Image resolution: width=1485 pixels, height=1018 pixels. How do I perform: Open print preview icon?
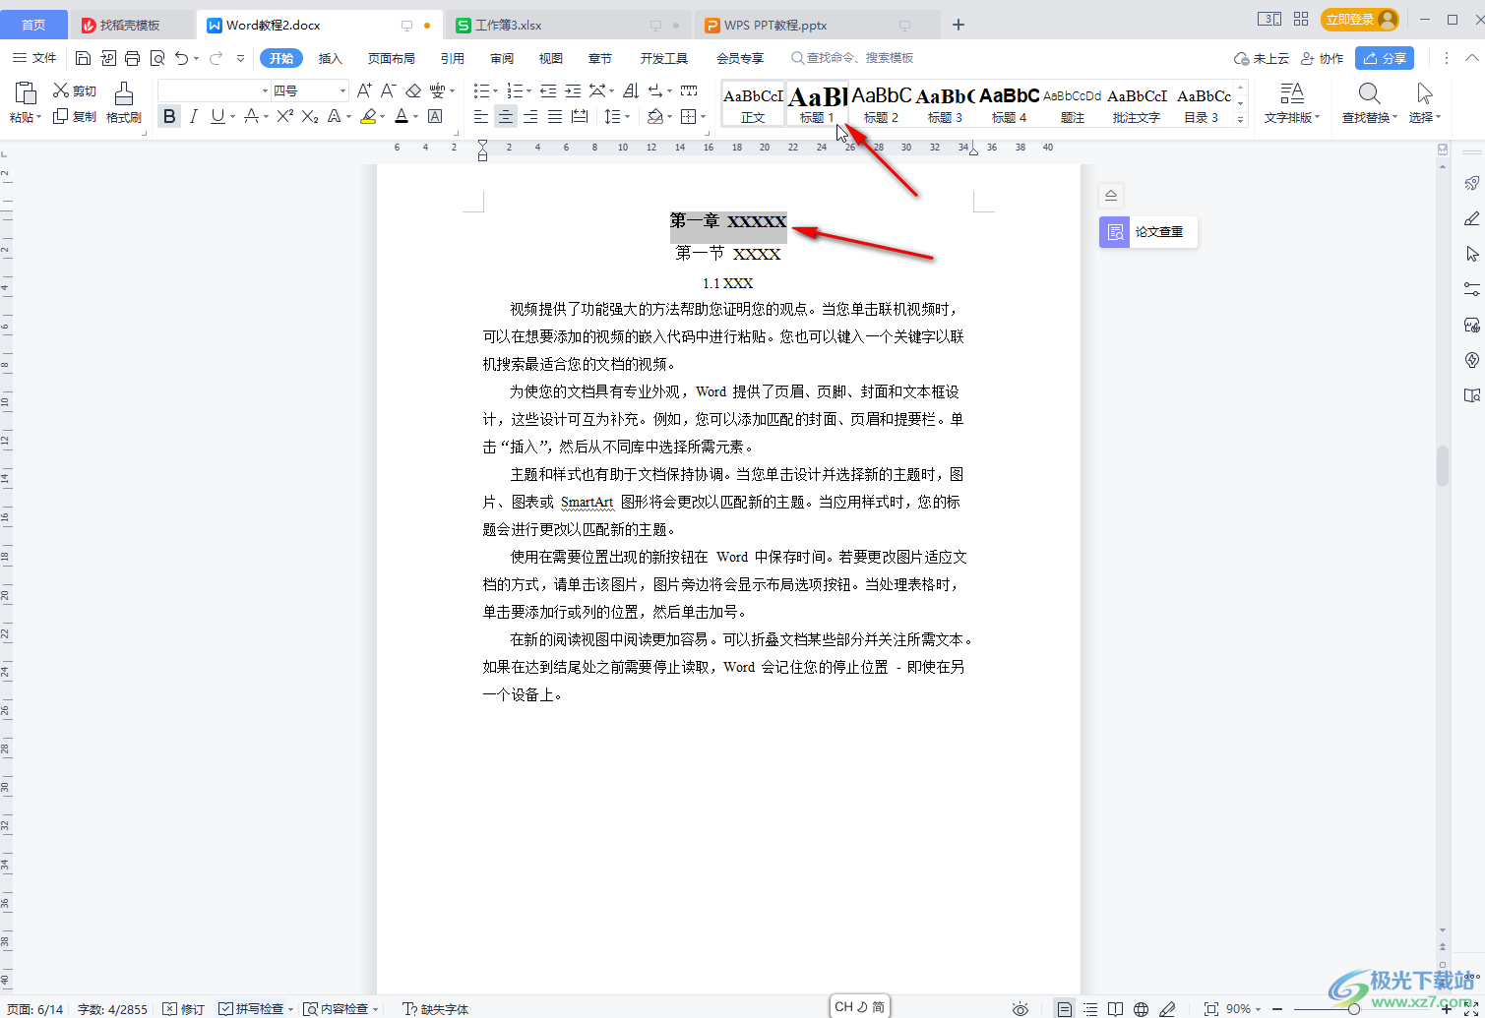(x=157, y=58)
